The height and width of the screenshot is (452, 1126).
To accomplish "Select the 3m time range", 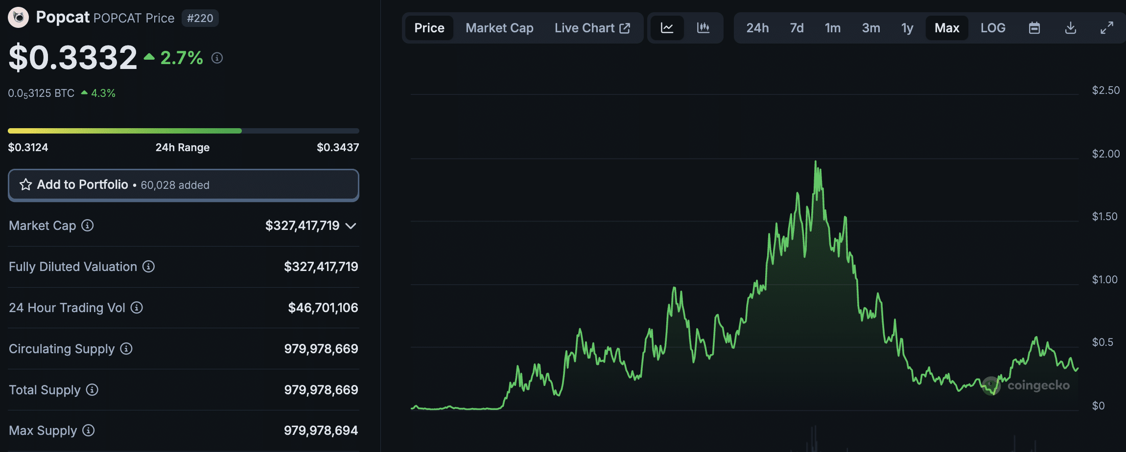I will [871, 28].
